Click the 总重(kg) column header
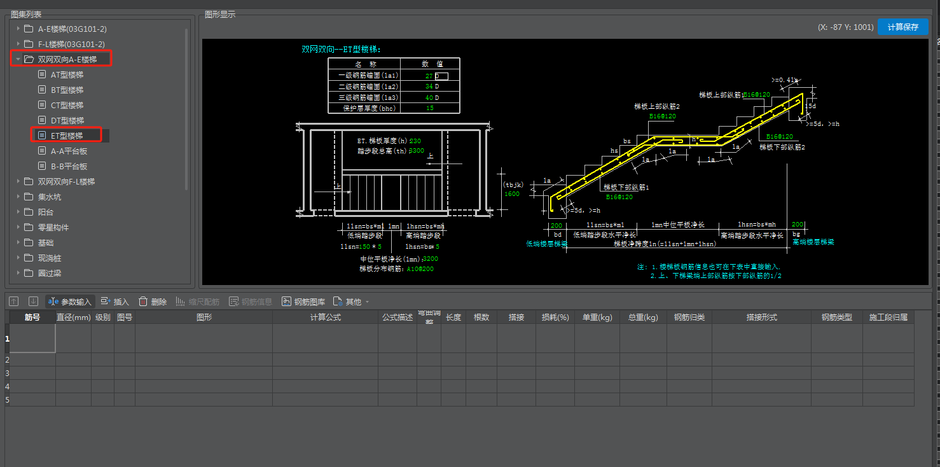 (x=643, y=317)
